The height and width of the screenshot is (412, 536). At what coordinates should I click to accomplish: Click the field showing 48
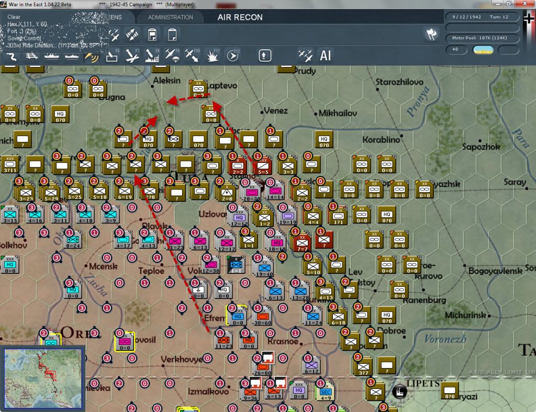click(x=456, y=50)
